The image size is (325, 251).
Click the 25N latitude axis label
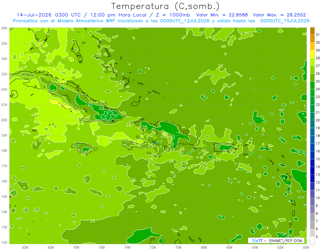coord(4,44)
